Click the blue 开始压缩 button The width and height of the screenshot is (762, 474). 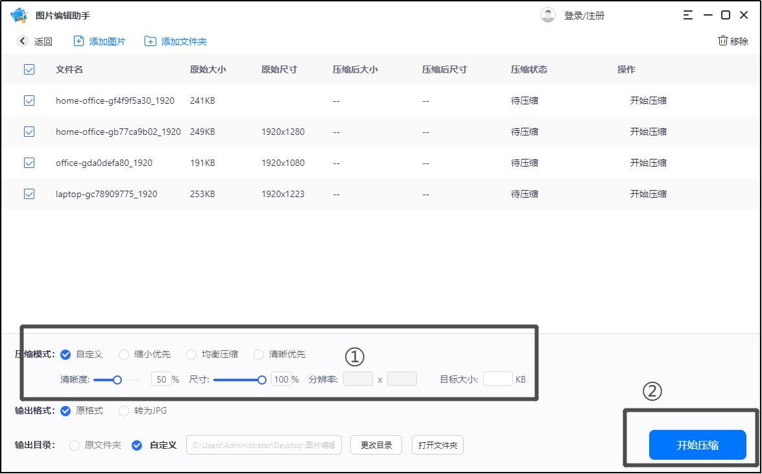pyautogui.click(x=697, y=445)
